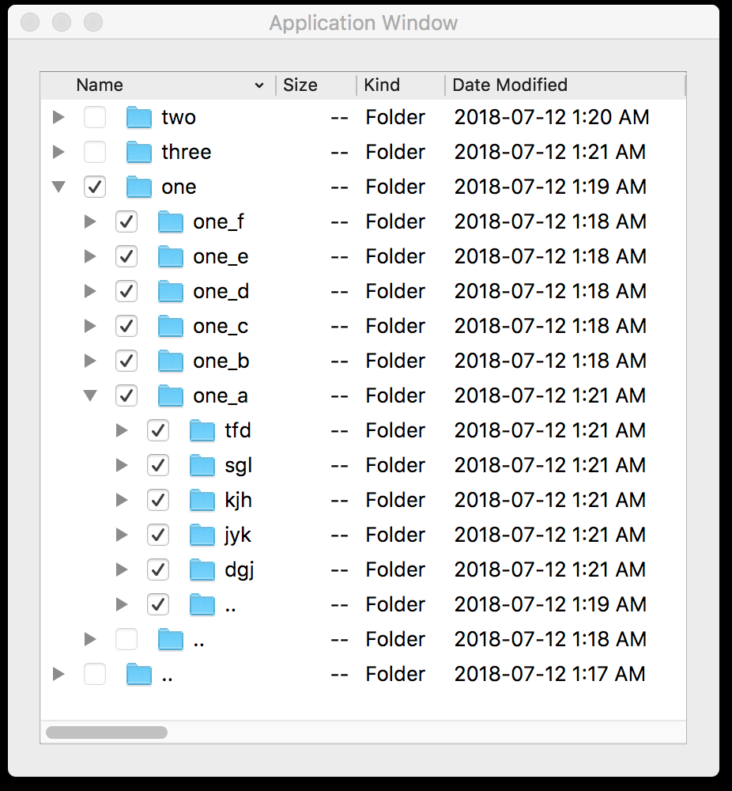Click the 'Size' column header
732x791 pixels.
[300, 85]
